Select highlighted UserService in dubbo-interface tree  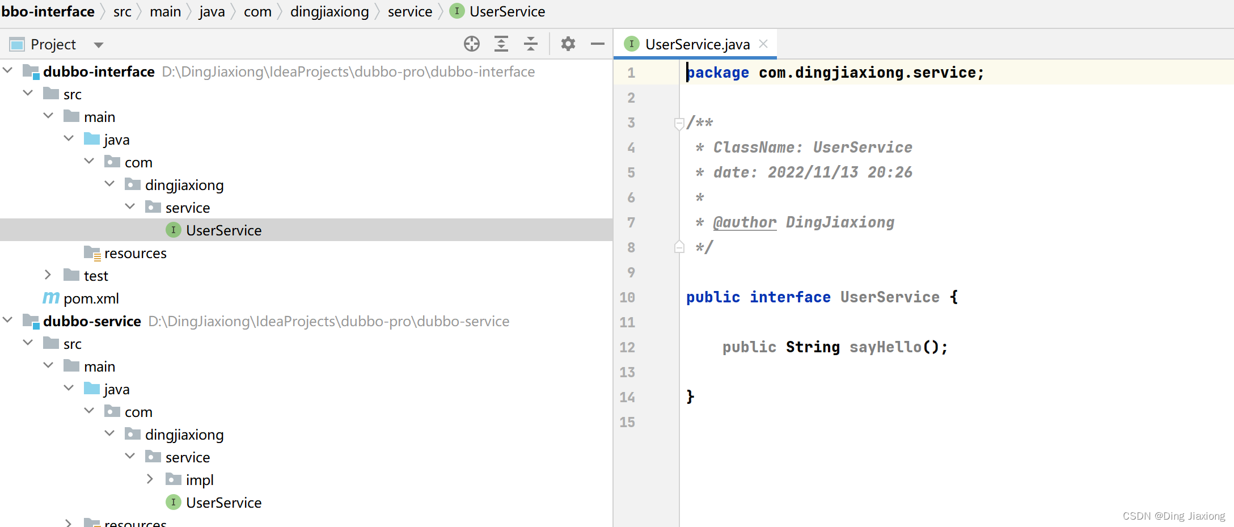[x=306, y=230]
